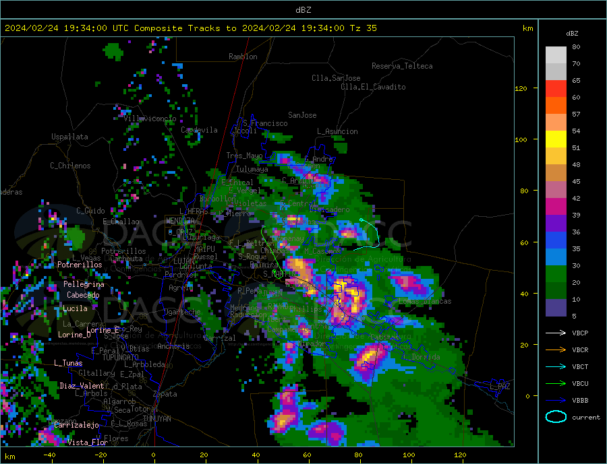
Task: Click the 'Lomas_Blancas' map label
Action: pos(425,301)
